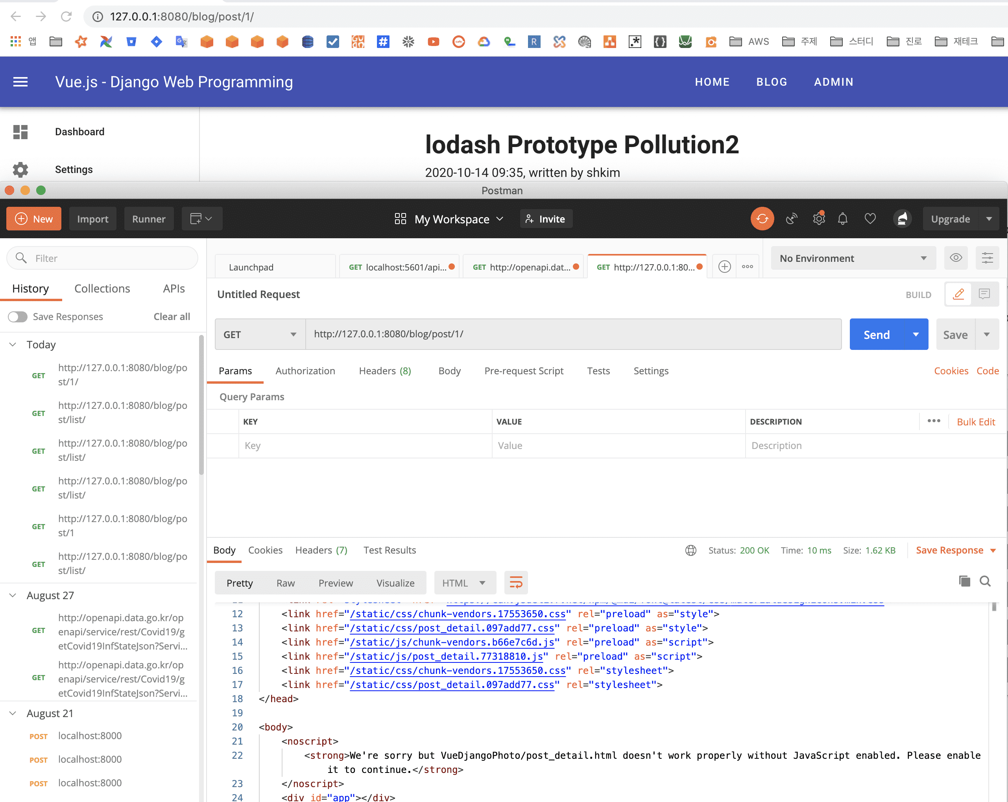Screen dimensions: 1008x802
Task: Toggle the comments mode icon beside BUILD
Action: pos(984,294)
